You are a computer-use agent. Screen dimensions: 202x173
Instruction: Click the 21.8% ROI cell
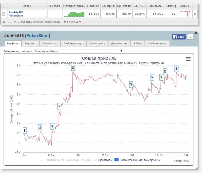pos(140,14)
